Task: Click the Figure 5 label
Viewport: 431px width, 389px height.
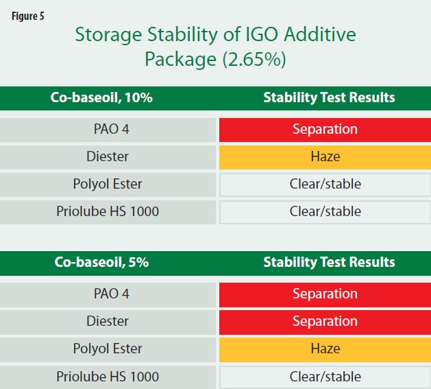Action: pyautogui.click(x=28, y=16)
